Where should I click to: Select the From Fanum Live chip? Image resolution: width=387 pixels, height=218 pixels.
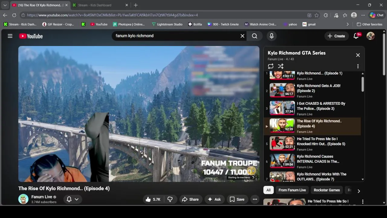coord(292,190)
